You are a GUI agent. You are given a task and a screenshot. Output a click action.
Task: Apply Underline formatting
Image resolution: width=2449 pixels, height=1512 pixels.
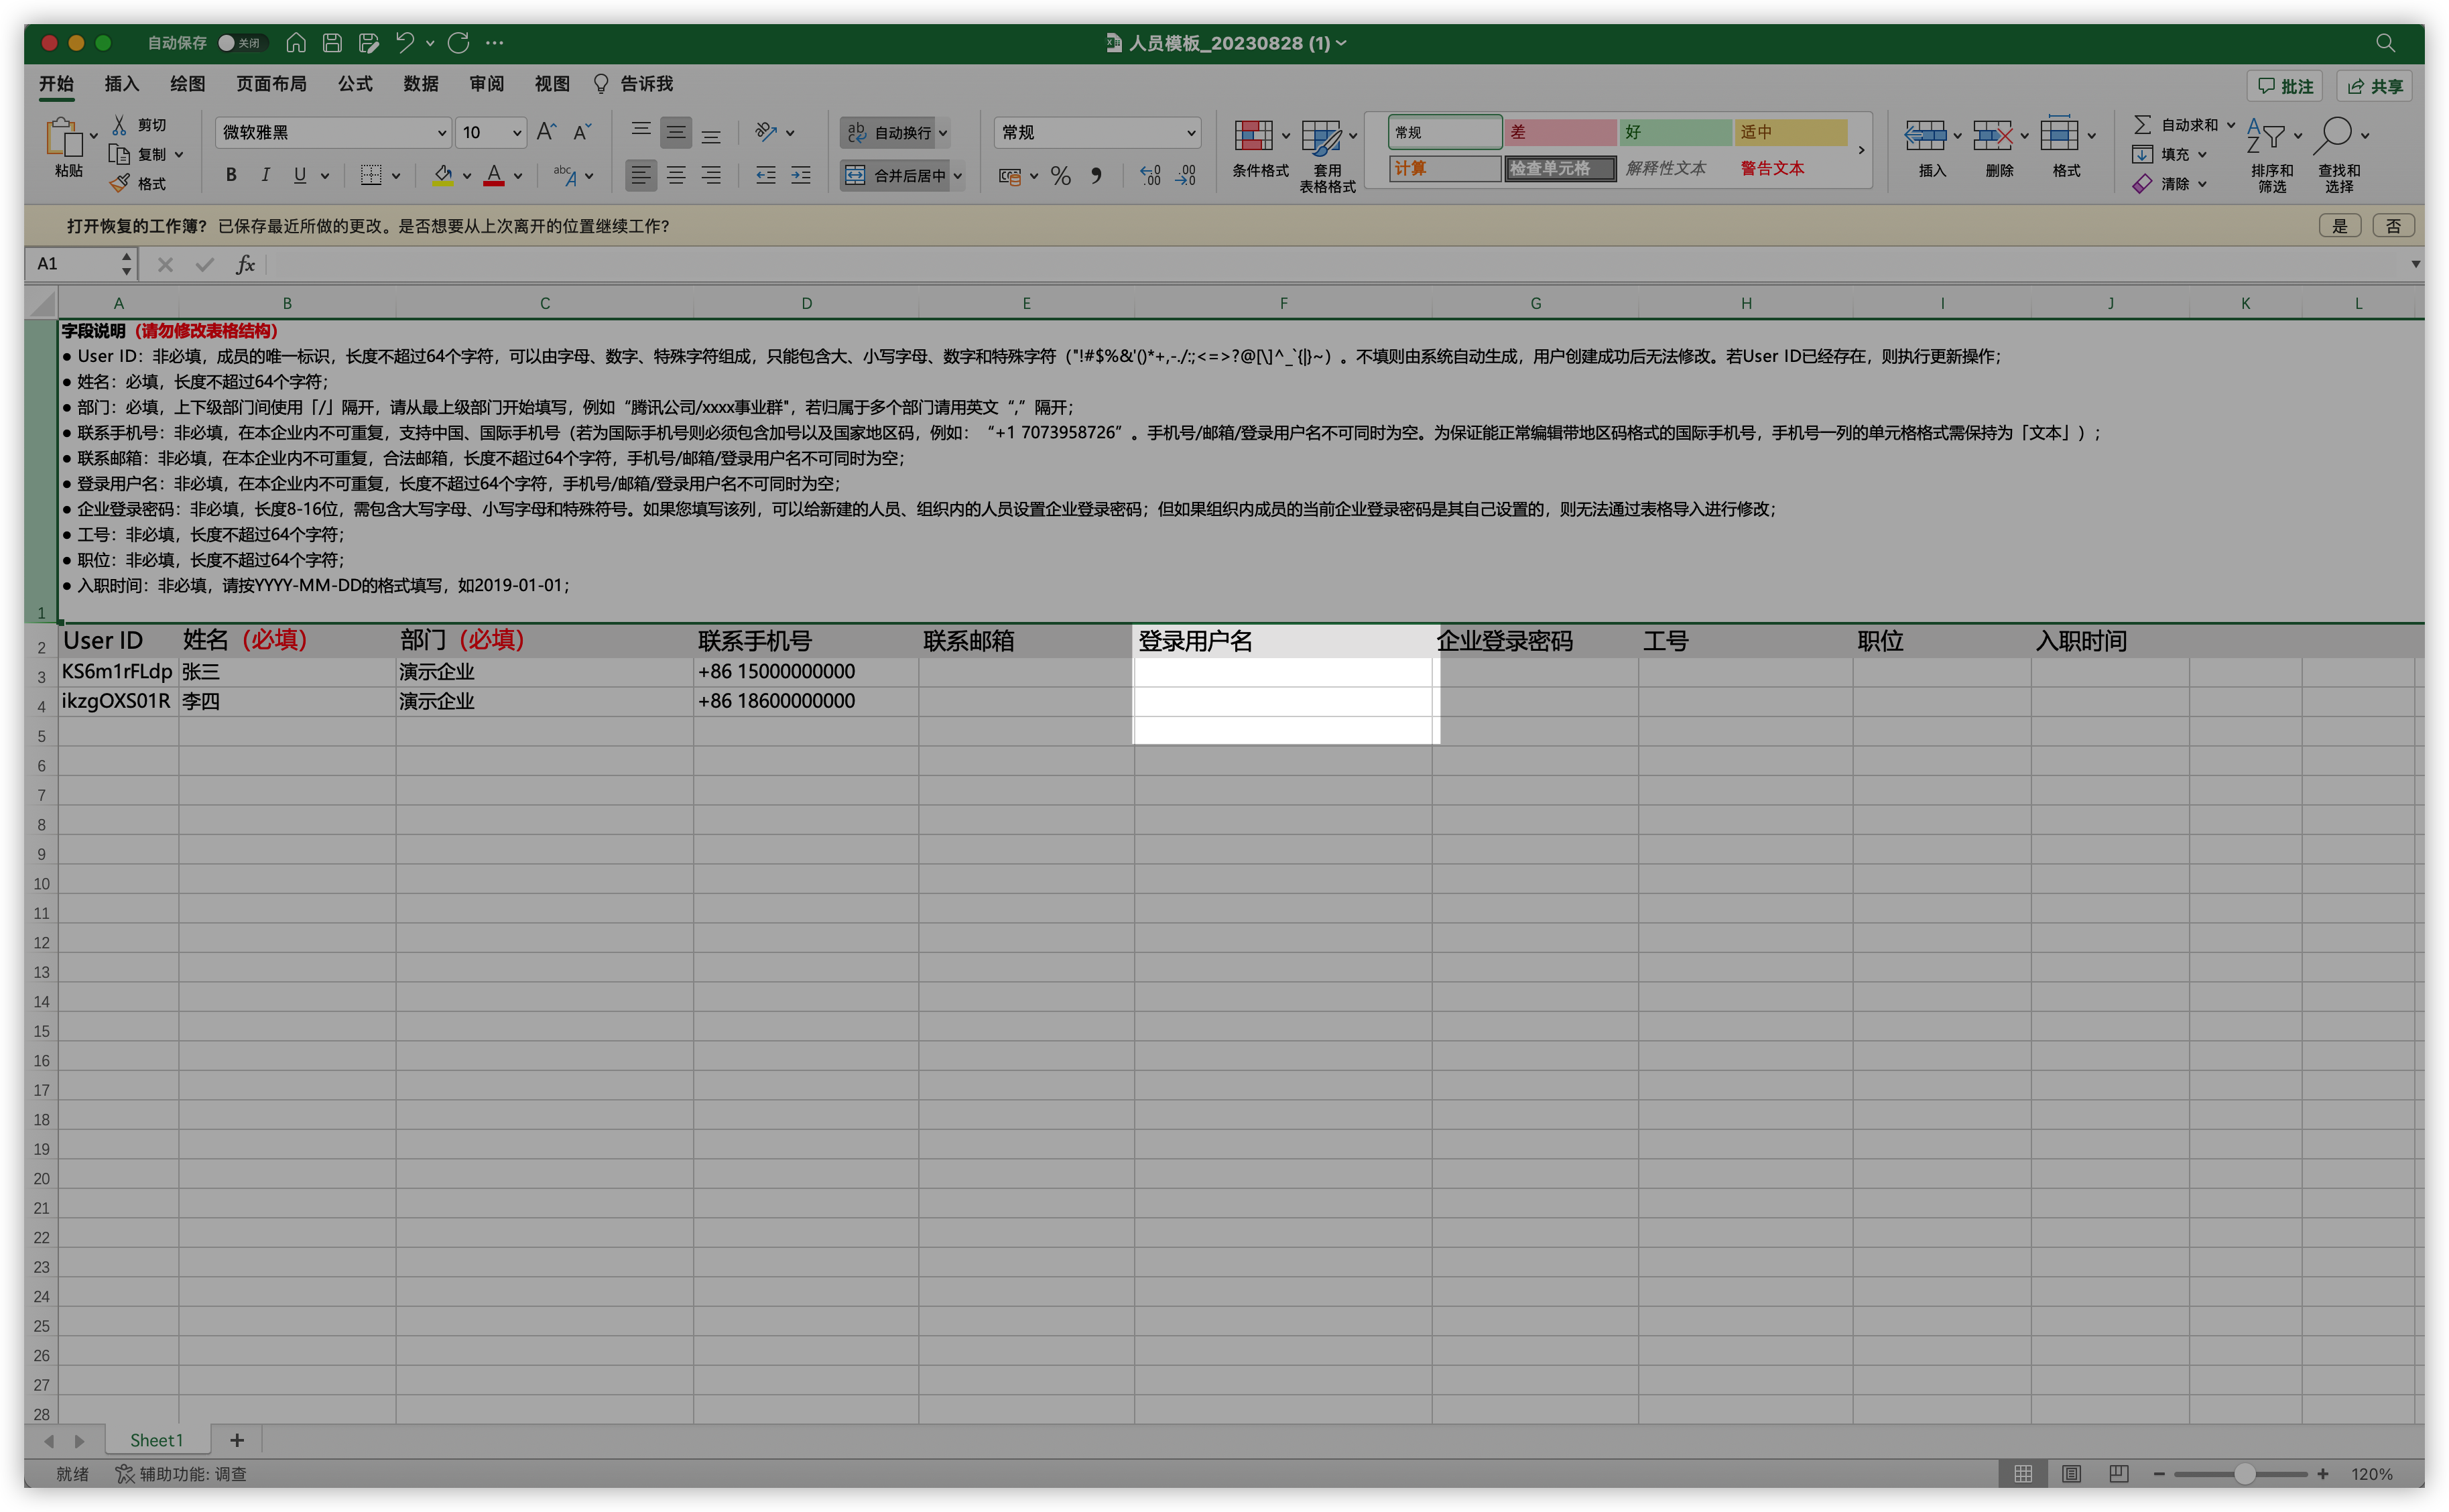click(299, 175)
